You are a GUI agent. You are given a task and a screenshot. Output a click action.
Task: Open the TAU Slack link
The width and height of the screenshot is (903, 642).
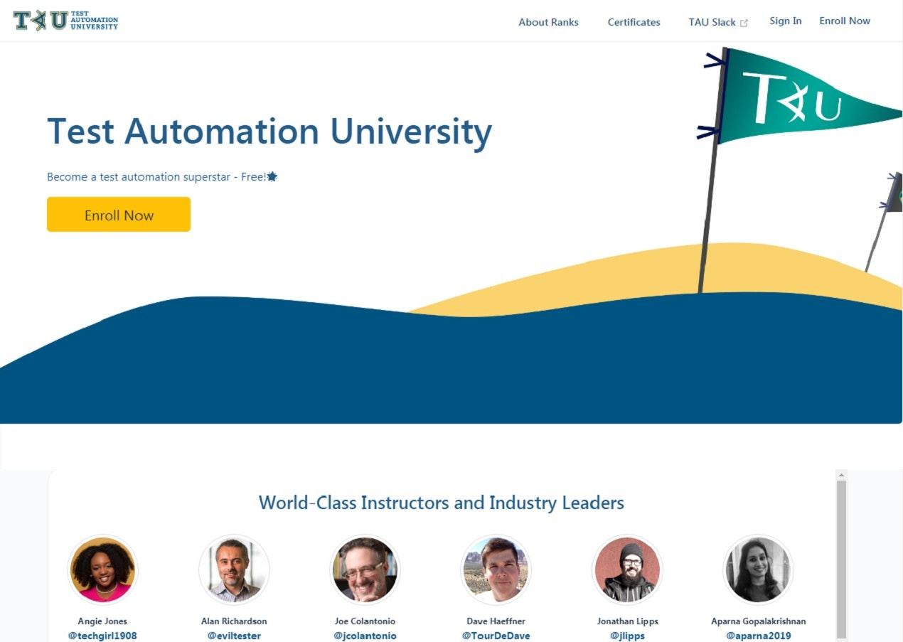click(x=712, y=22)
